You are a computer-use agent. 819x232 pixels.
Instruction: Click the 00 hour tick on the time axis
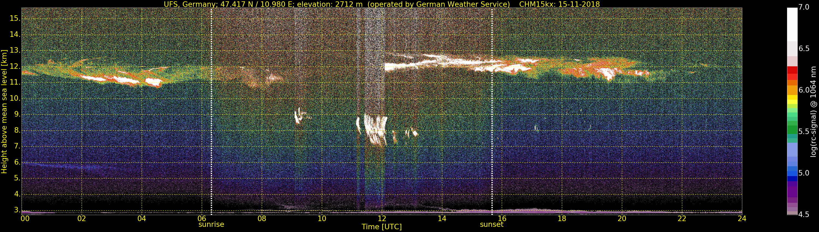(25, 219)
